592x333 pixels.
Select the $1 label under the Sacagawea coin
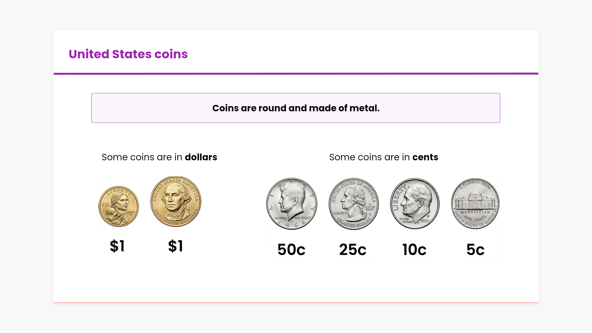click(x=117, y=246)
